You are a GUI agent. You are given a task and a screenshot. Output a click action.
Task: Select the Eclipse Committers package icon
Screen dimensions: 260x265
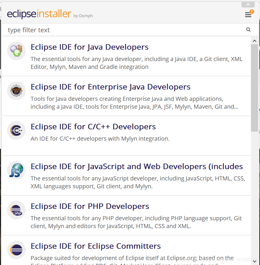click(x=16, y=250)
